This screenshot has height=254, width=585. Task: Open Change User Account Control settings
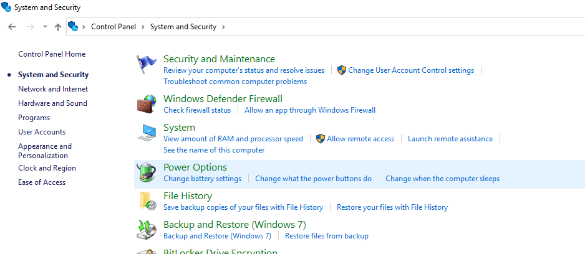(411, 70)
